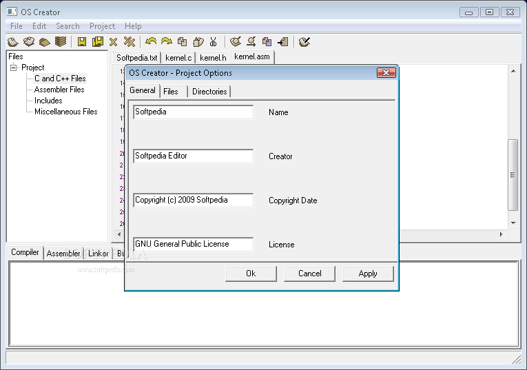
Task: Click the open-book Open file toolbar icon
Action: click(x=29, y=42)
